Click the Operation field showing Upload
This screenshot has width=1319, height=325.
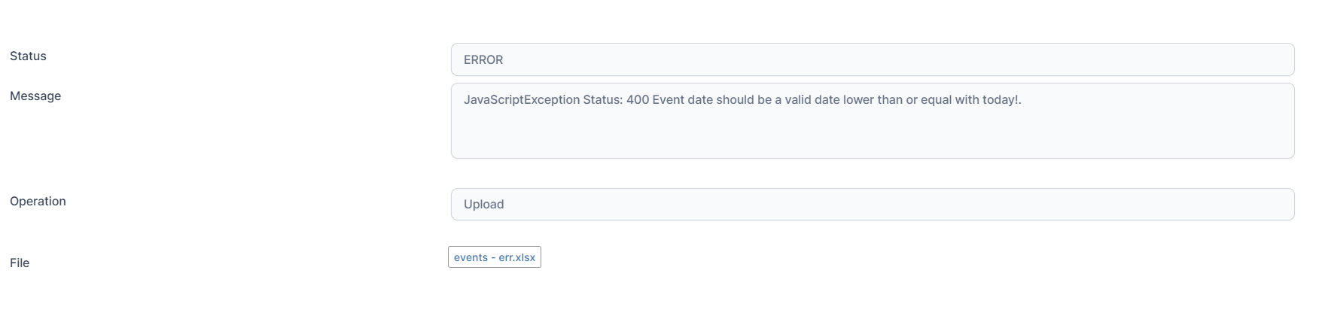tap(872, 204)
